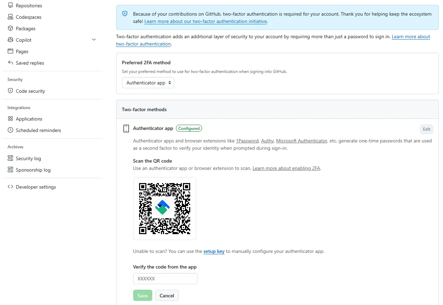Click the Scheduled reminders clock icon

[x=10, y=130]
